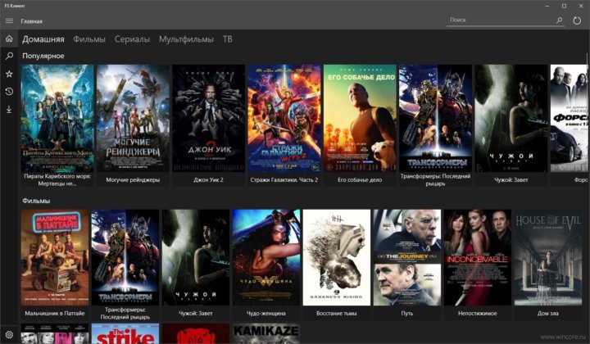Open the Мультфильмы tab
Viewport: 590px width, 344px height.
[186, 38]
